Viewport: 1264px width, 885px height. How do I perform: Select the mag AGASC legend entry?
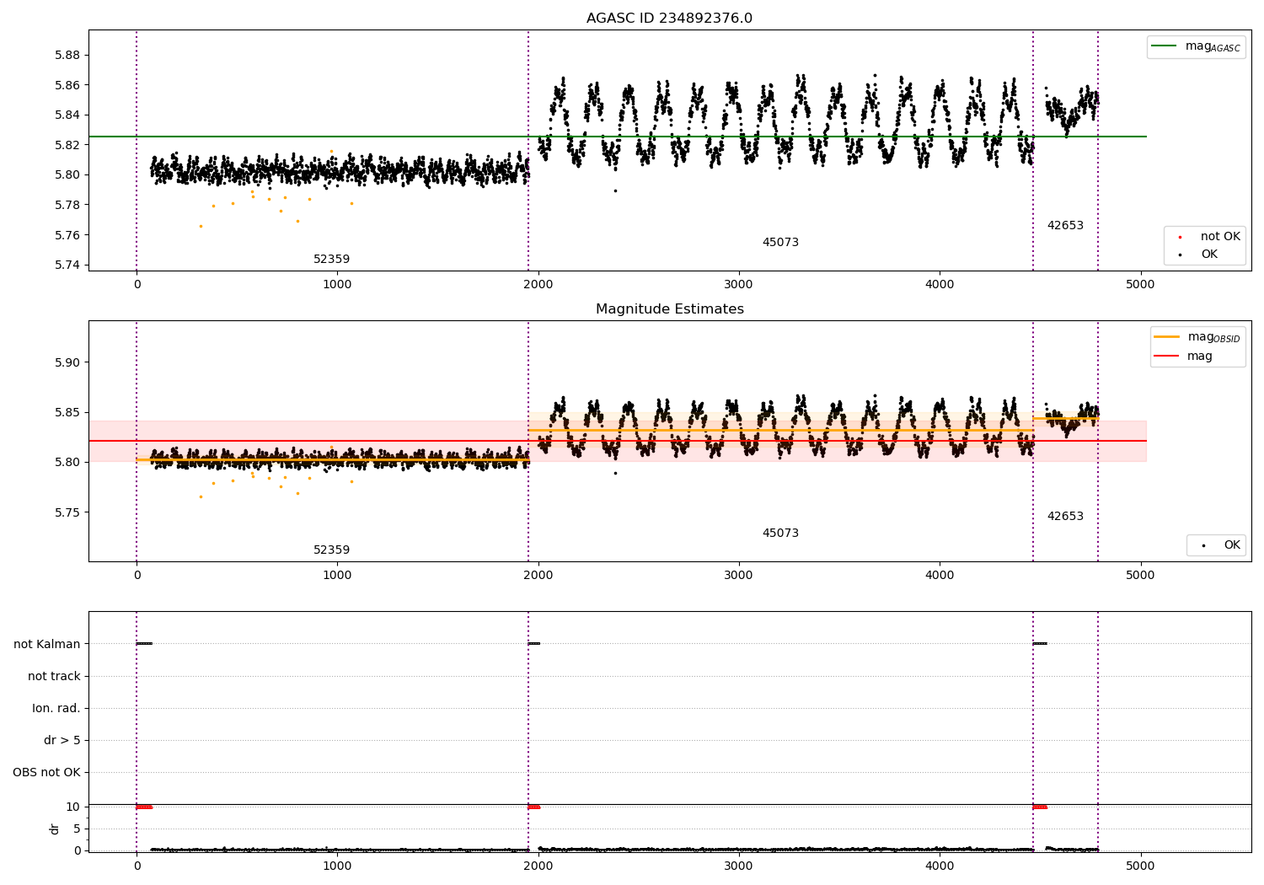click(1196, 46)
